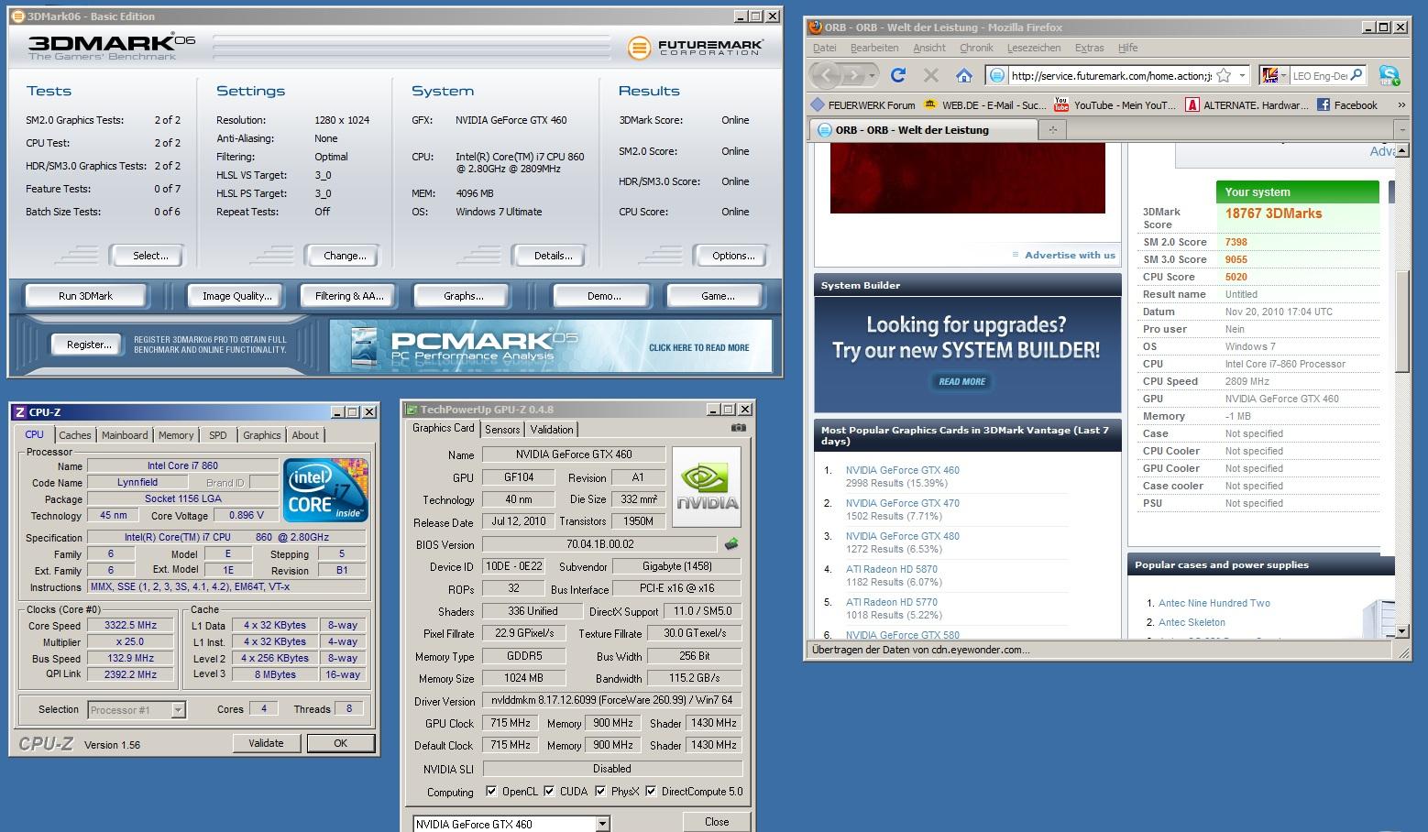Click Register button in 3DMark06

[x=89, y=345]
